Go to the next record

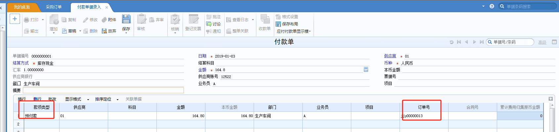click(474, 42)
